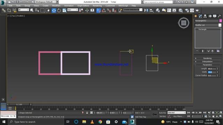
Task: Click the Select Object tool
Action: click(32, 10)
